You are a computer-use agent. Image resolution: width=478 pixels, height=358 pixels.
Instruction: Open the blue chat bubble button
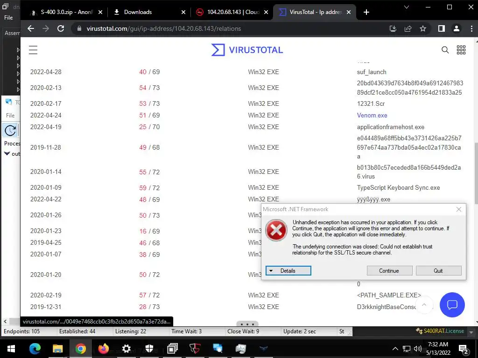tap(452, 305)
